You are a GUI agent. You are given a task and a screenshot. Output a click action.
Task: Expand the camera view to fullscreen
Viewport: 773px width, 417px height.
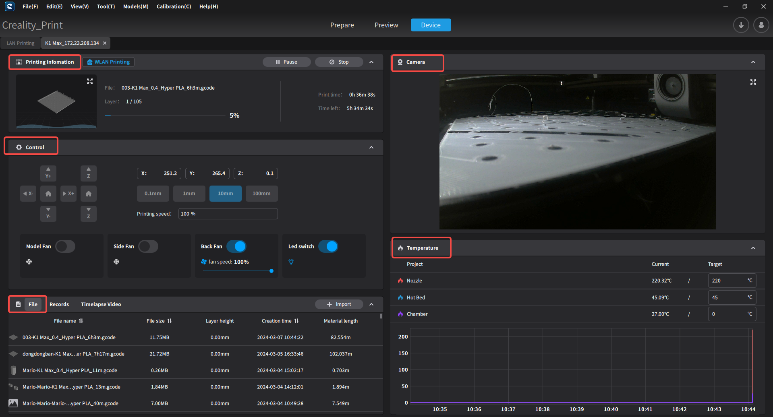[753, 82]
